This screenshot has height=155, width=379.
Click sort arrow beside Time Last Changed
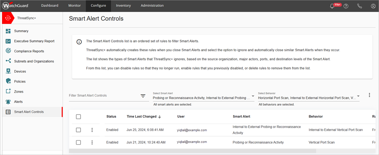click(x=160, y=117)
